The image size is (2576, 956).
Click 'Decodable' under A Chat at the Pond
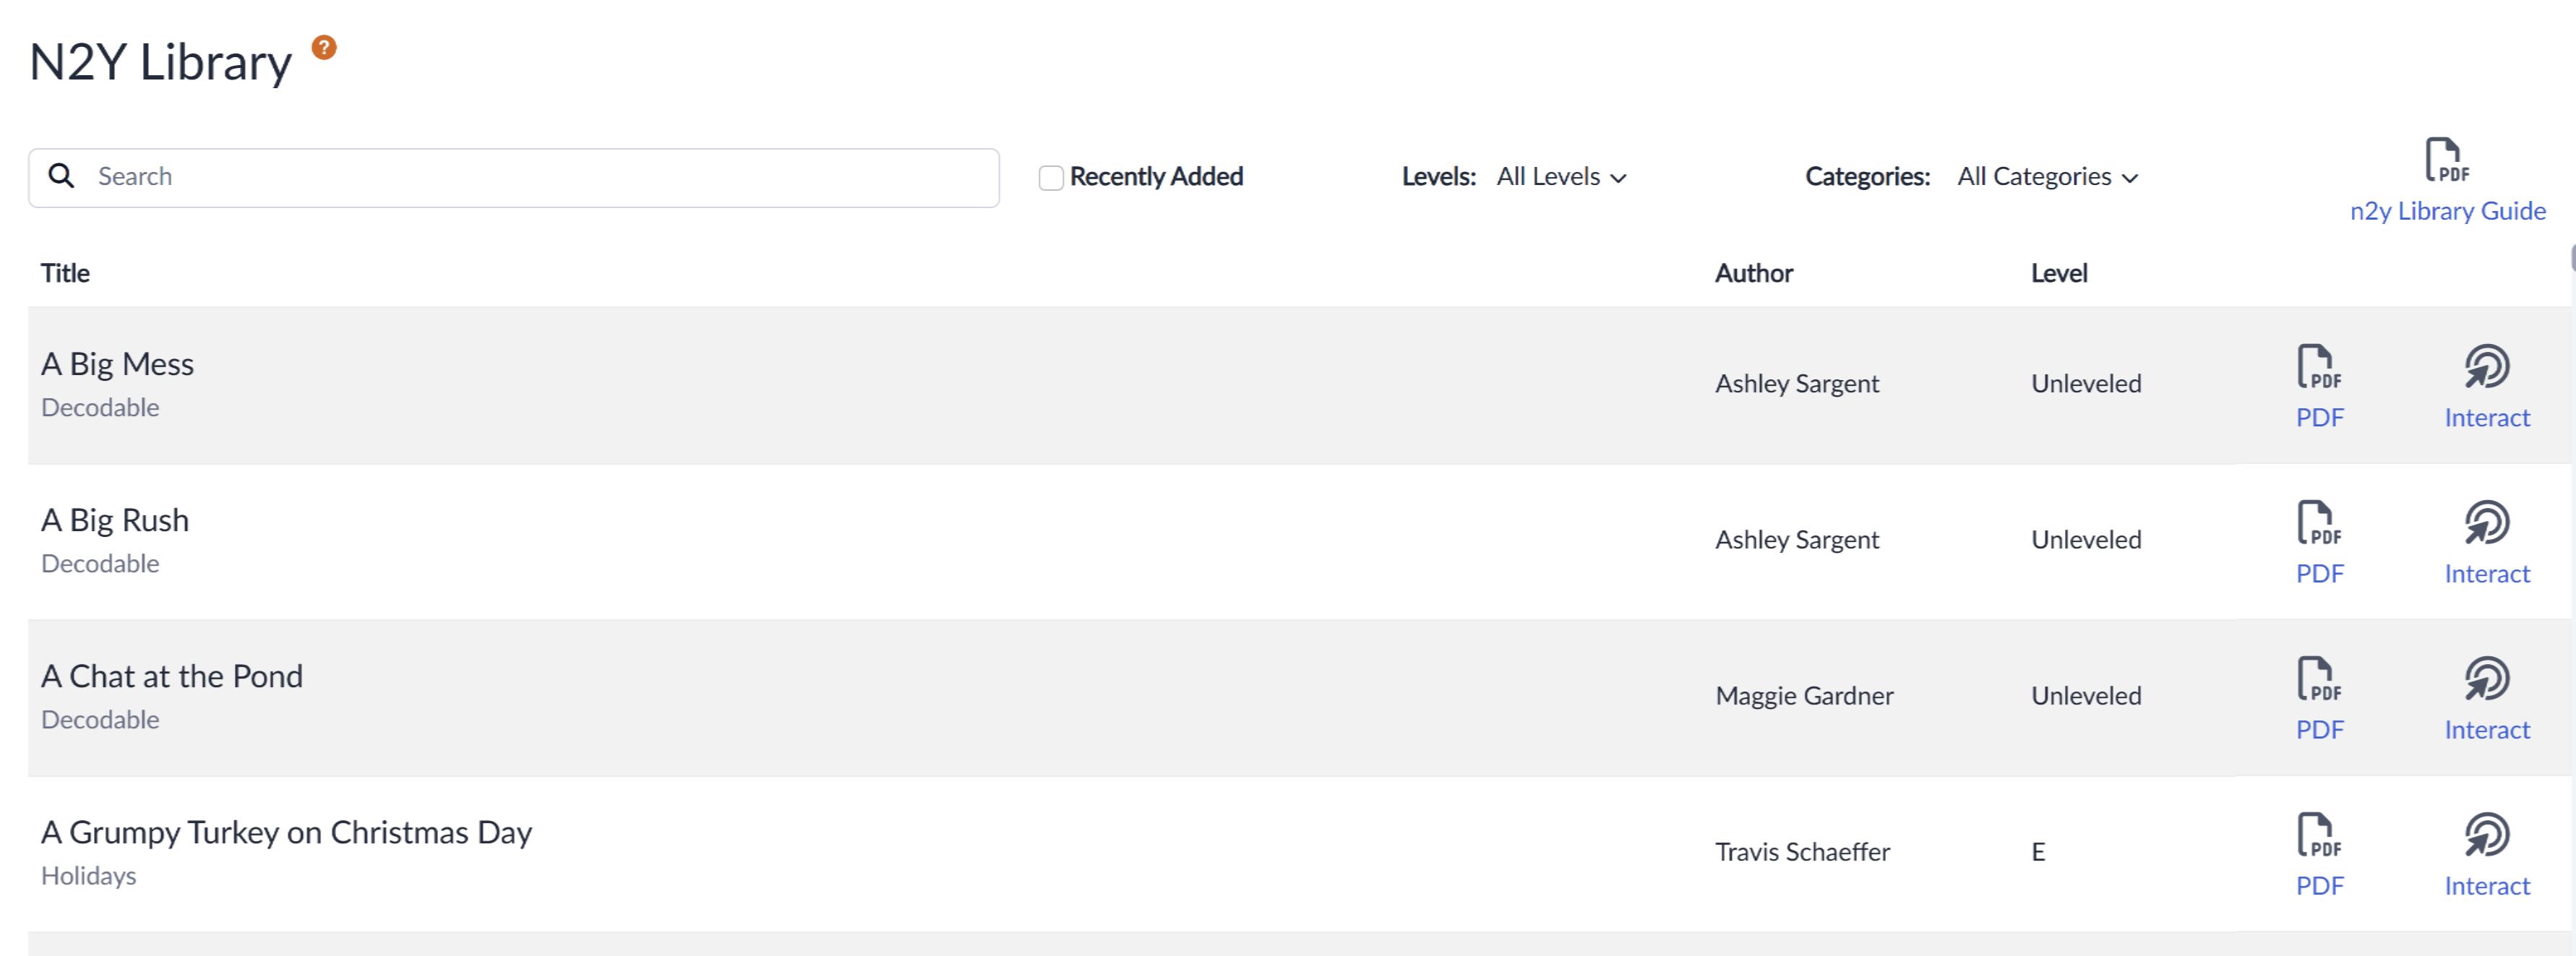[100, 719]
